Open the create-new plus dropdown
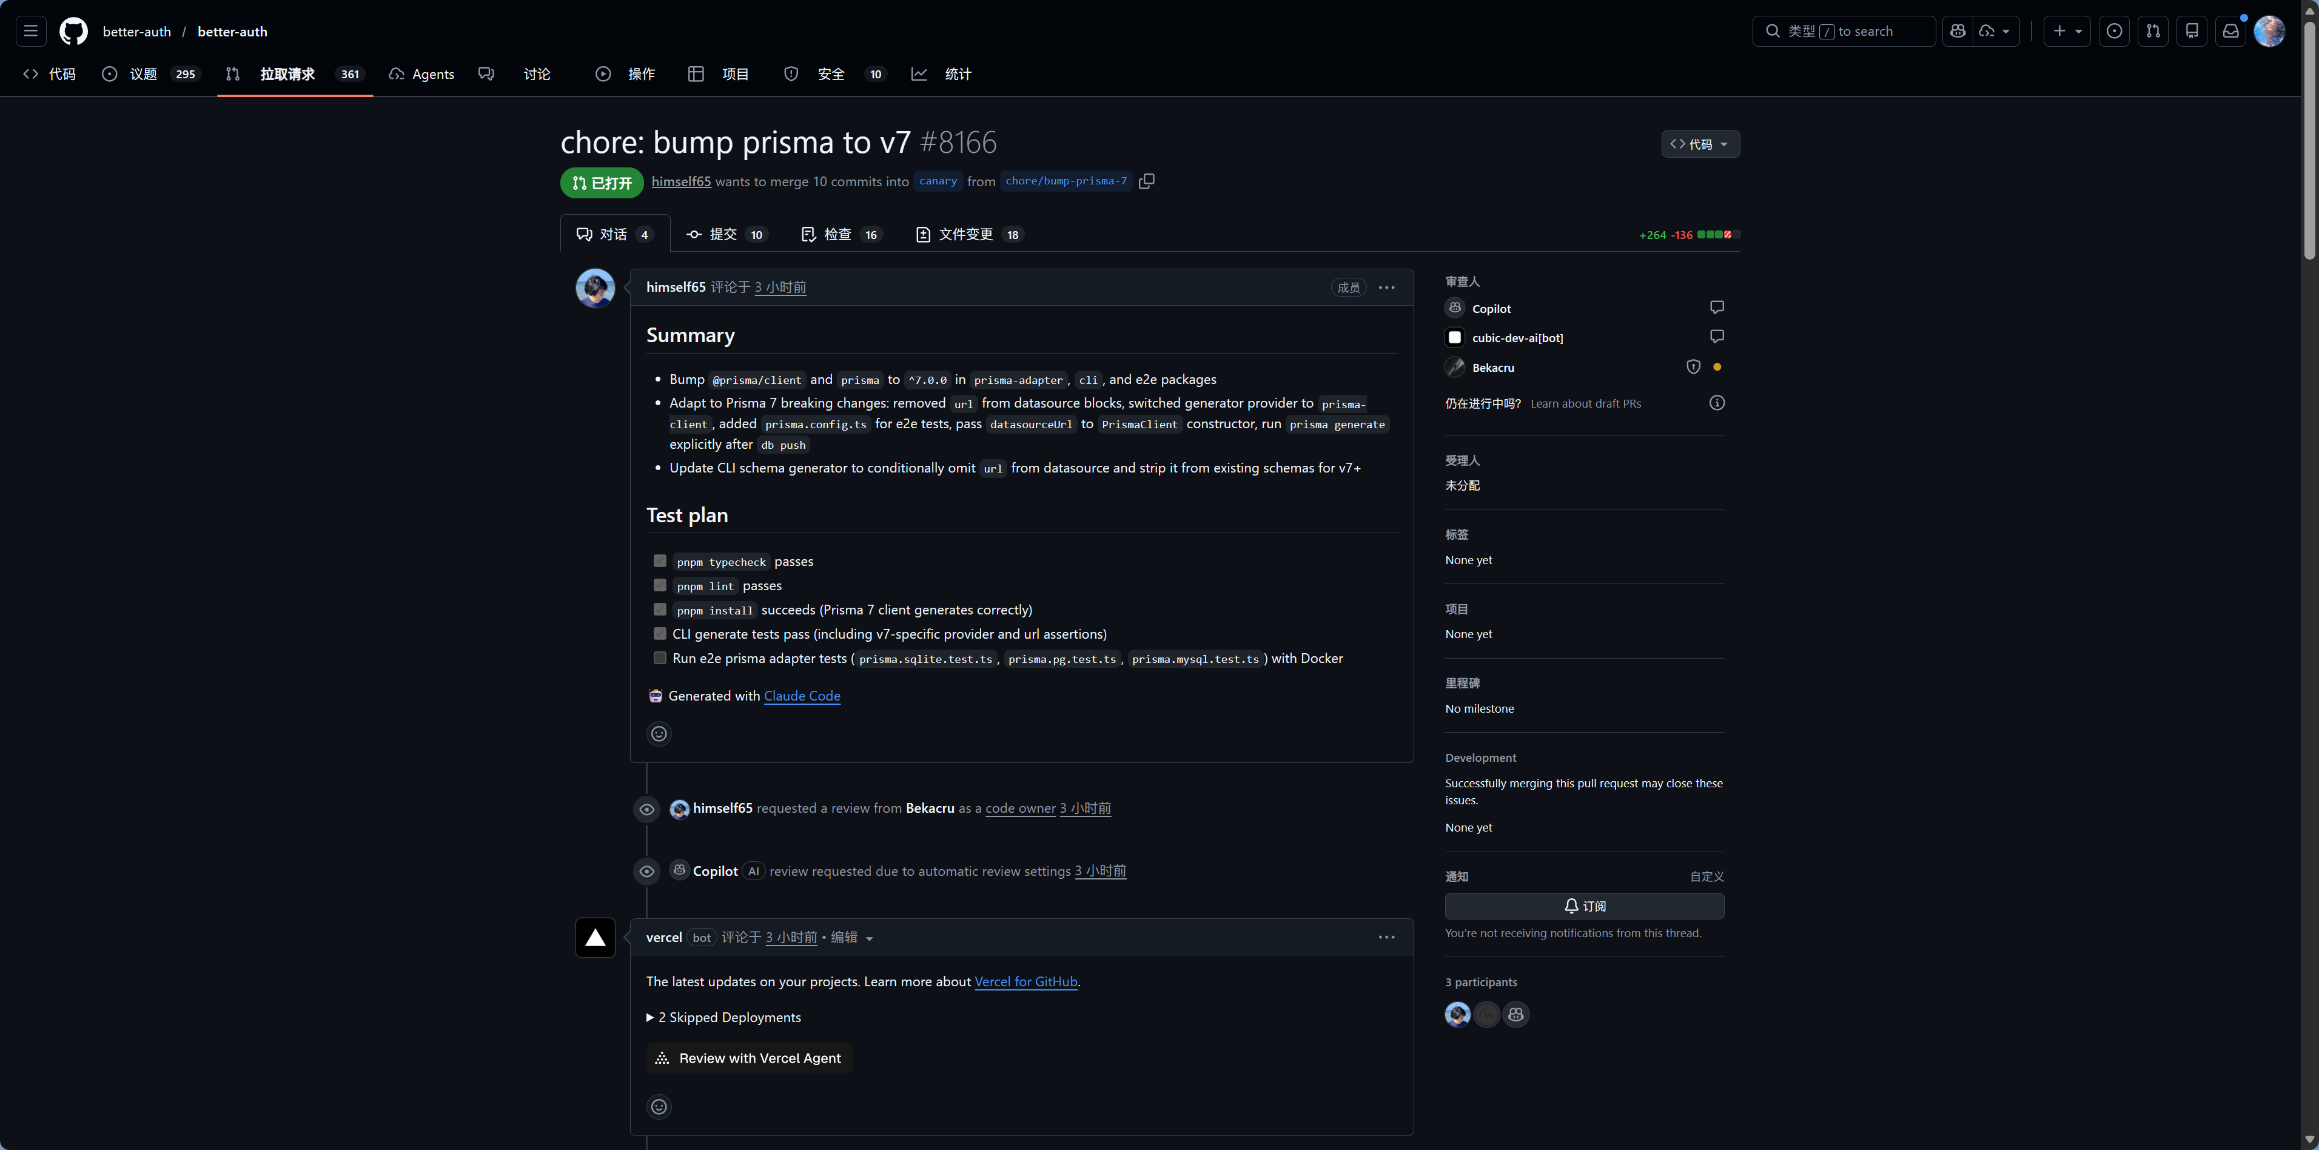Viewport: 2319px width, 1150px height. tap(2067, 30)
